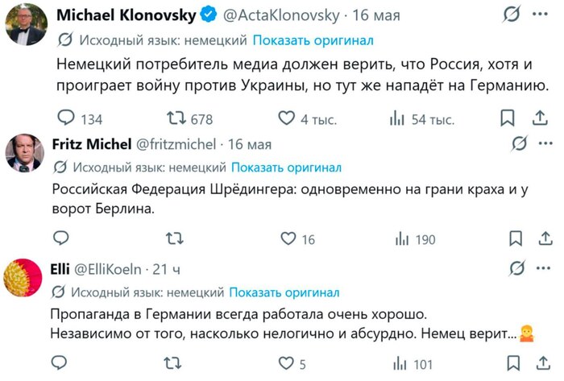This screenshot has width=564, height=381.
Task: Show original for Fritz Michel's reply
Action: 286,168
